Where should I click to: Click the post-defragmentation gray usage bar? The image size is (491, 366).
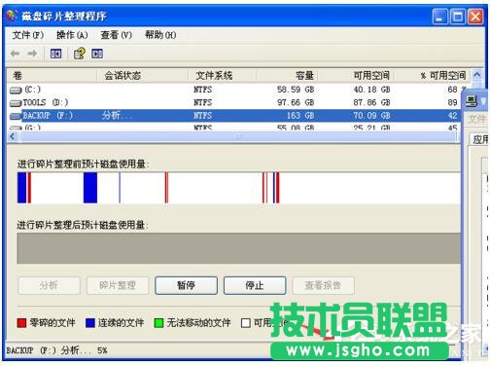[239, 248]
